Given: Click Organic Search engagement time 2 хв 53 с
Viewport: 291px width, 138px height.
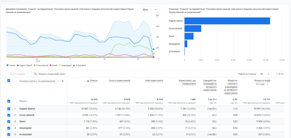Looking at the screenshot, I should click(x=212, y=109).
